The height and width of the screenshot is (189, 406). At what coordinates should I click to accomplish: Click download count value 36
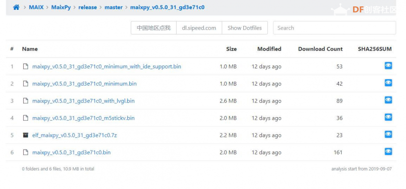click(339, 118)
